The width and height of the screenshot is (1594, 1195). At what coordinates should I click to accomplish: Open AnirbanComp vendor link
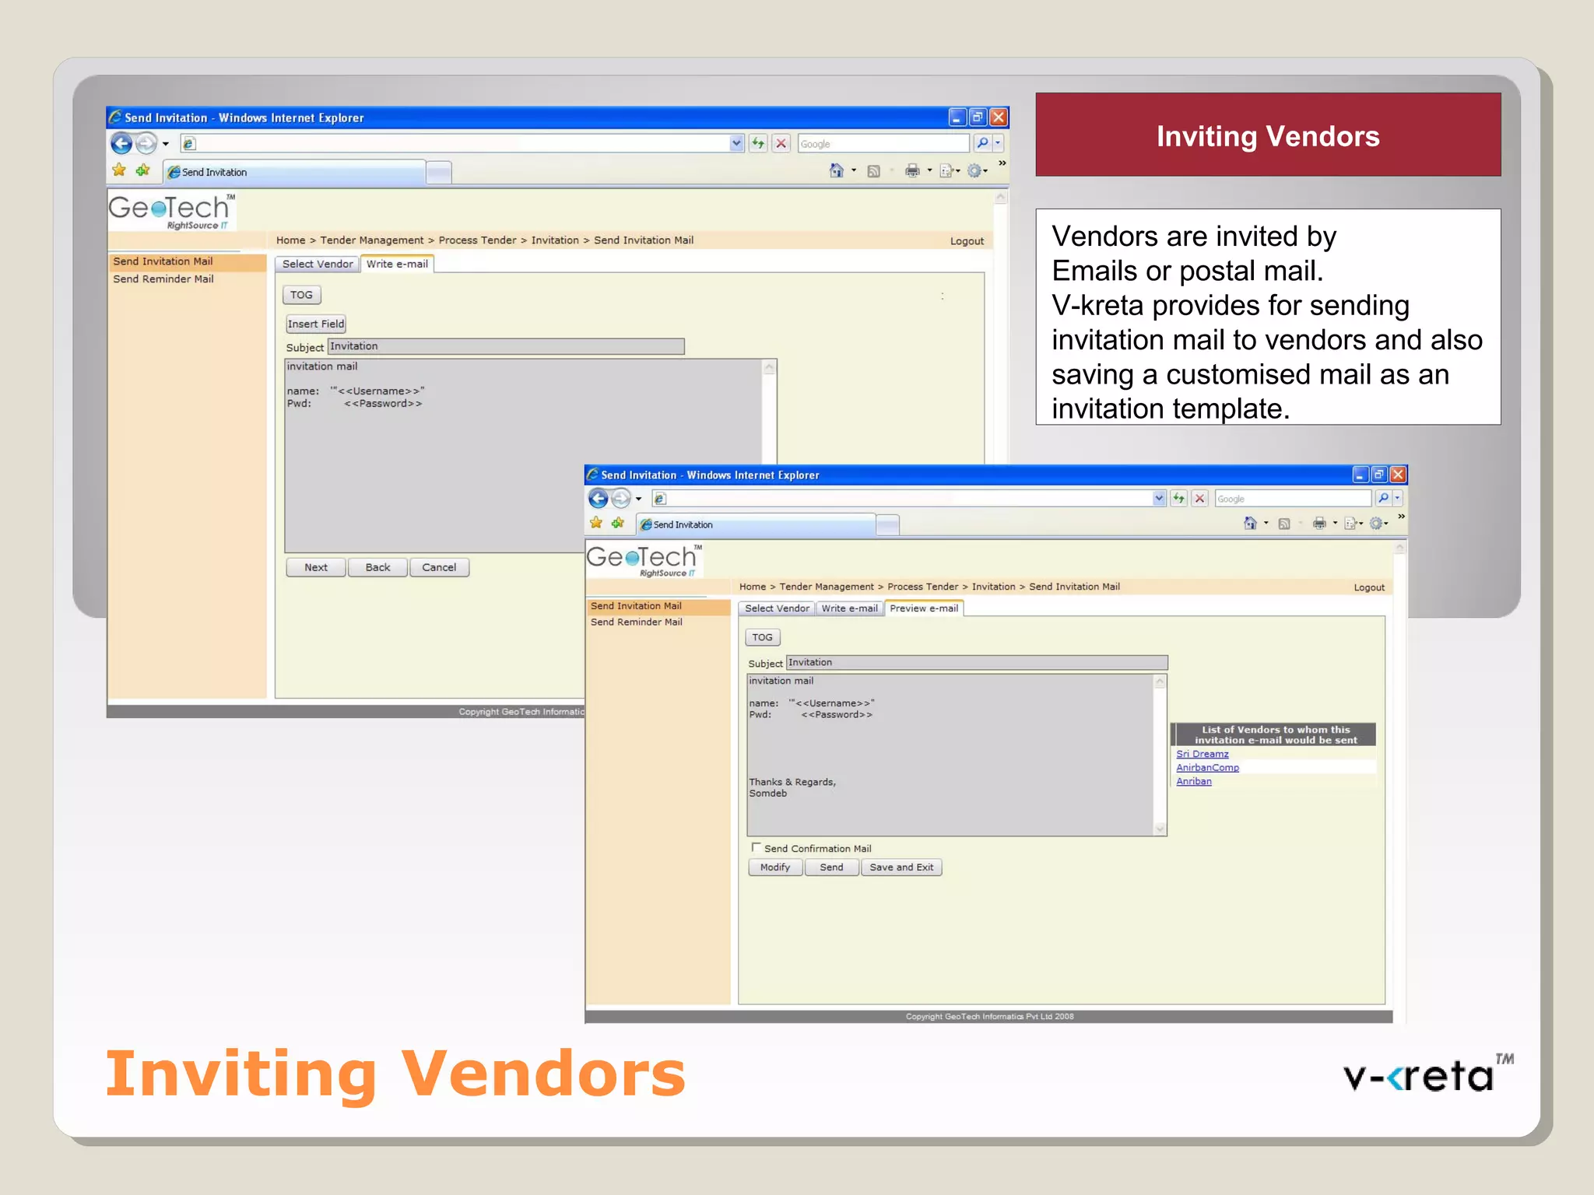coord(1207,768)
